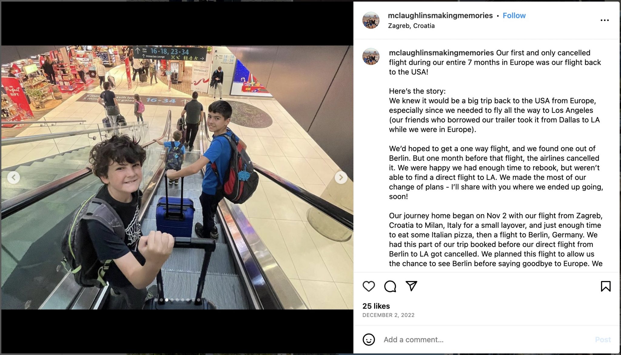Screen dimensions: 621x355
Task: Open username link at start of caption
Action: coord(441,53)
